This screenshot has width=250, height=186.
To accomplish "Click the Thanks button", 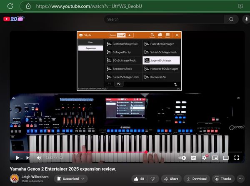I will tap(223, 178).
